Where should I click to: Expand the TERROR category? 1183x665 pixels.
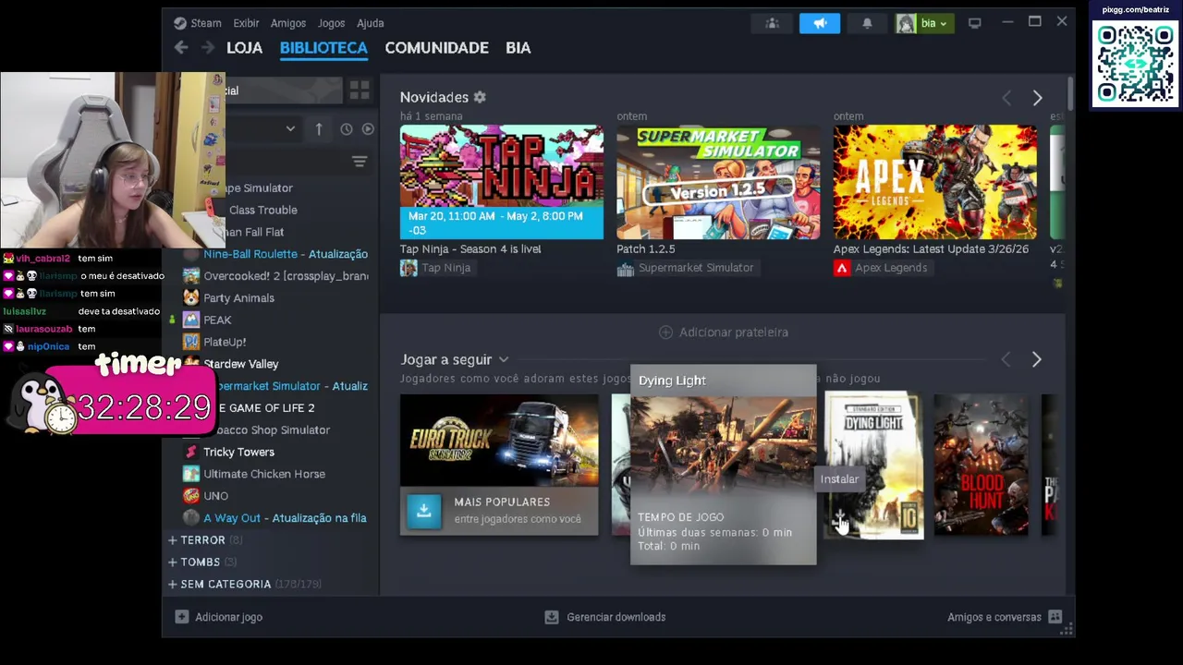[x=203, y=540]
